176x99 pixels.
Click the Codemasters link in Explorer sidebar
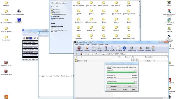tap(56, 10)
